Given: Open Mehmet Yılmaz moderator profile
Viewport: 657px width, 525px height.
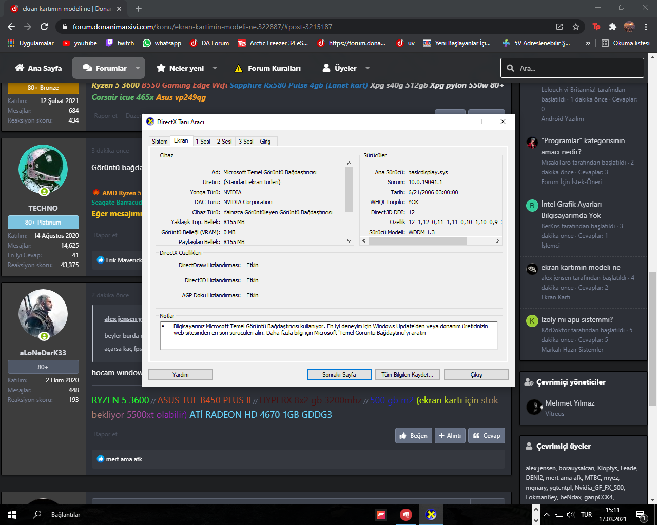Looking at the screenshot, I should (570, 403).
